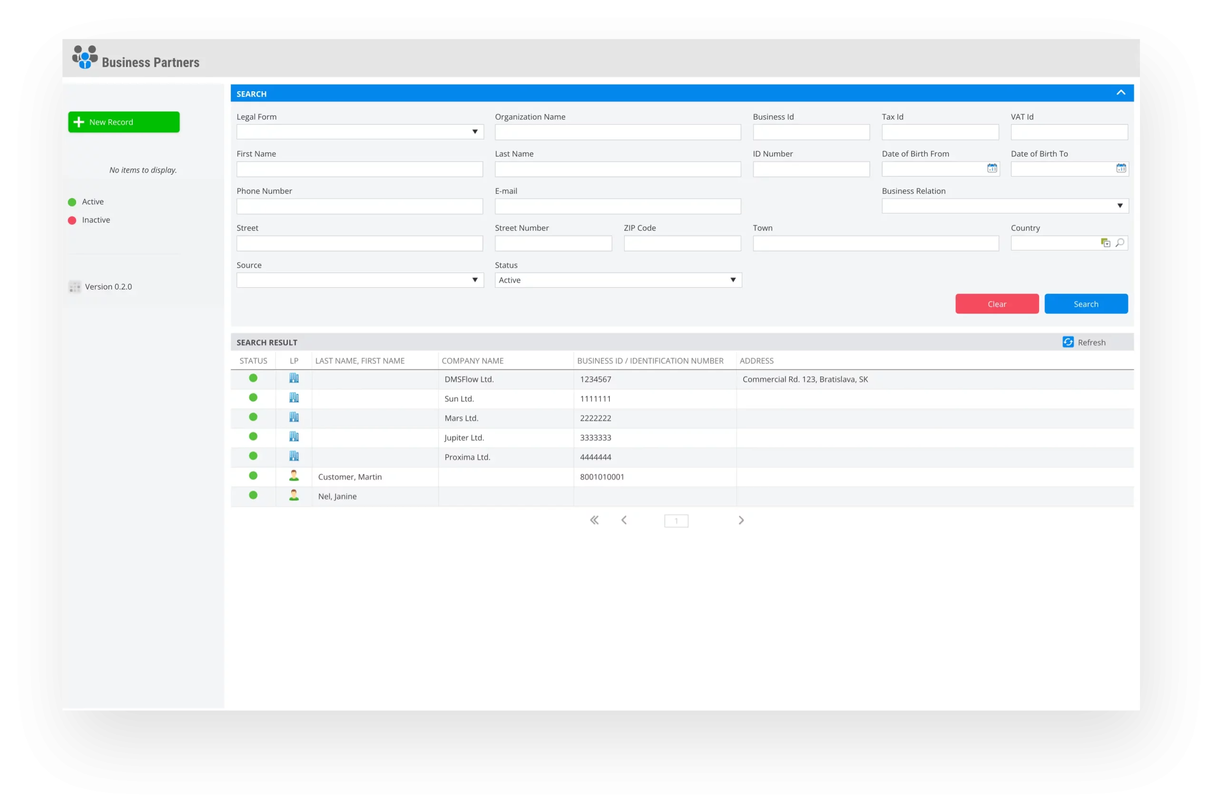Open the Business Relation dropdown
The height and width of the screenshot is (812, 1218).
point(1005,206)
